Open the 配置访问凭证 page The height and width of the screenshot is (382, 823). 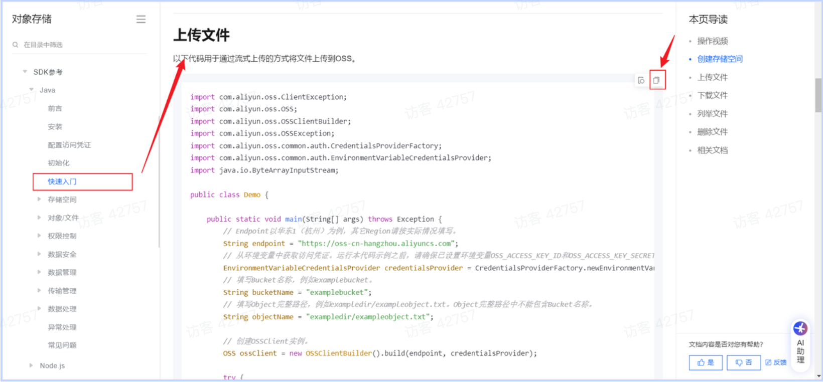click(69, 145)
